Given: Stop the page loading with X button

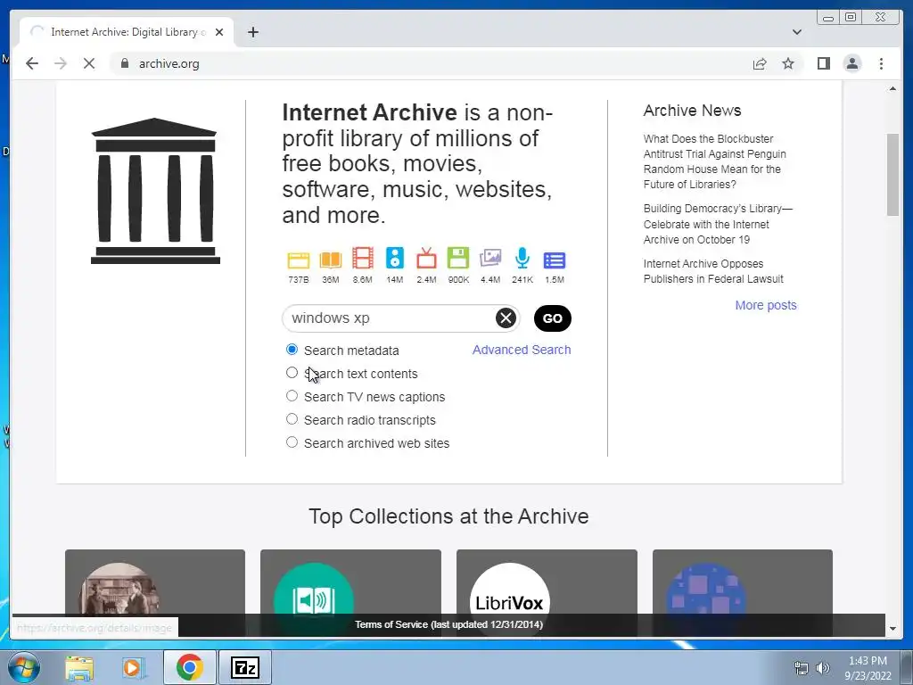Looking at the screenshot, I should pos(89,63).
